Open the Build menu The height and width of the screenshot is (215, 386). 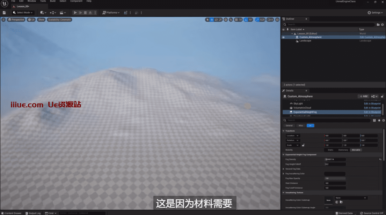pos(53,1)
